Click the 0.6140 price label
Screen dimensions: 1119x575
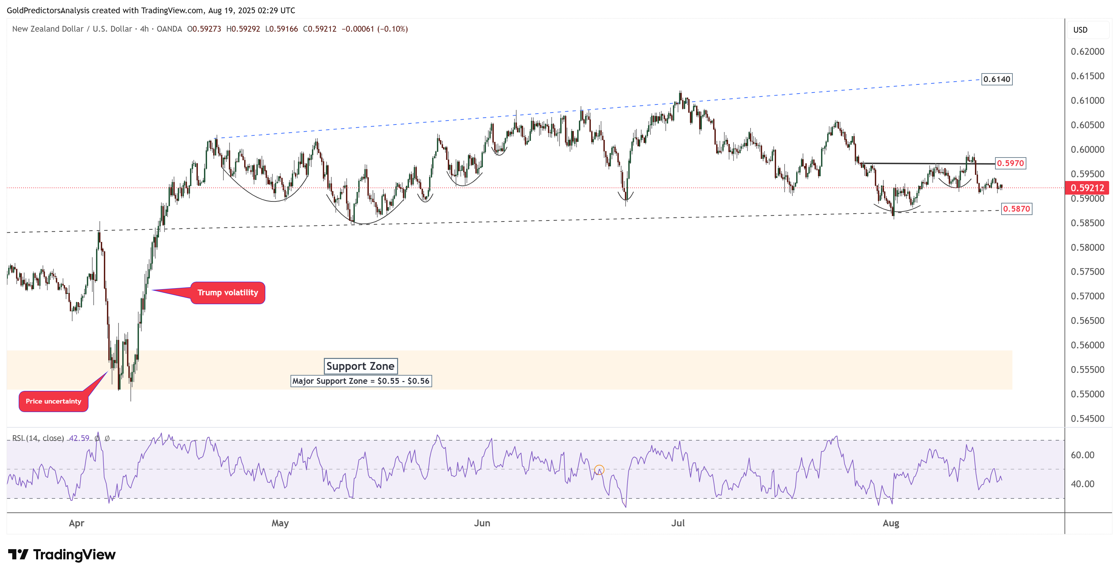tap(996, 79)
